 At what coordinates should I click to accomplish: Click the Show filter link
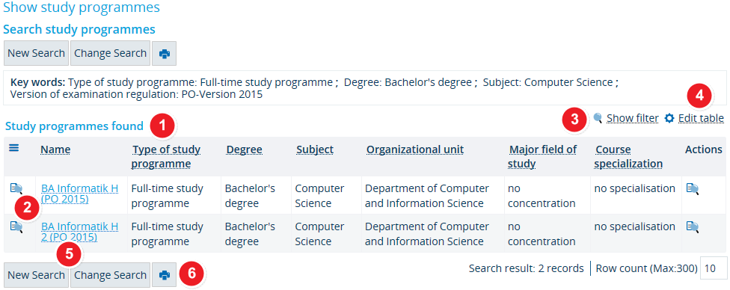(633, 118)
